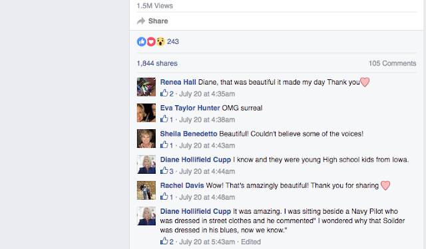Open the July 20 at 4:35am timestamp
The image size is (426, 249).
click(x=207, y=94)
